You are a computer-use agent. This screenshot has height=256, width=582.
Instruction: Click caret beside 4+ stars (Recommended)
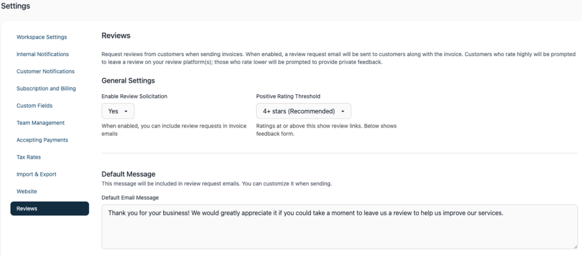[343, 111]
